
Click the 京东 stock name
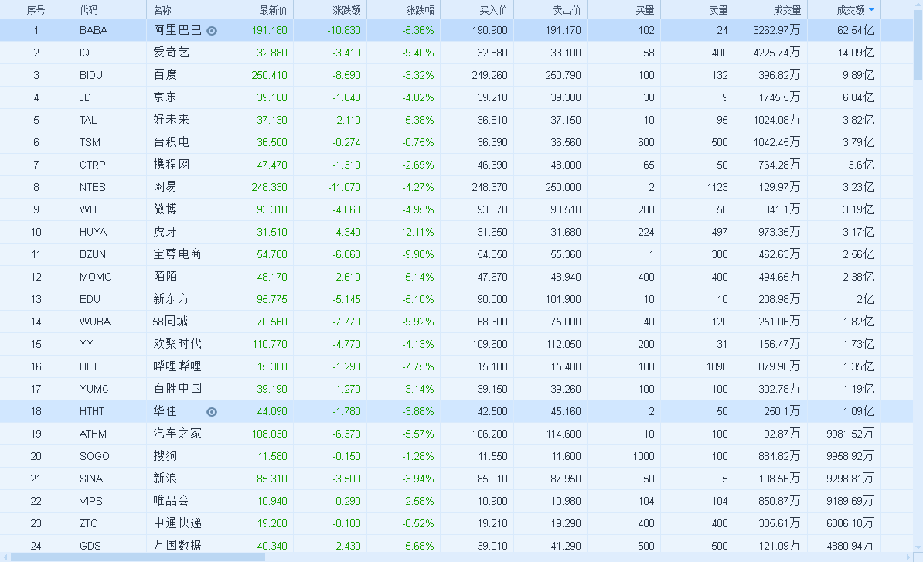165,97
